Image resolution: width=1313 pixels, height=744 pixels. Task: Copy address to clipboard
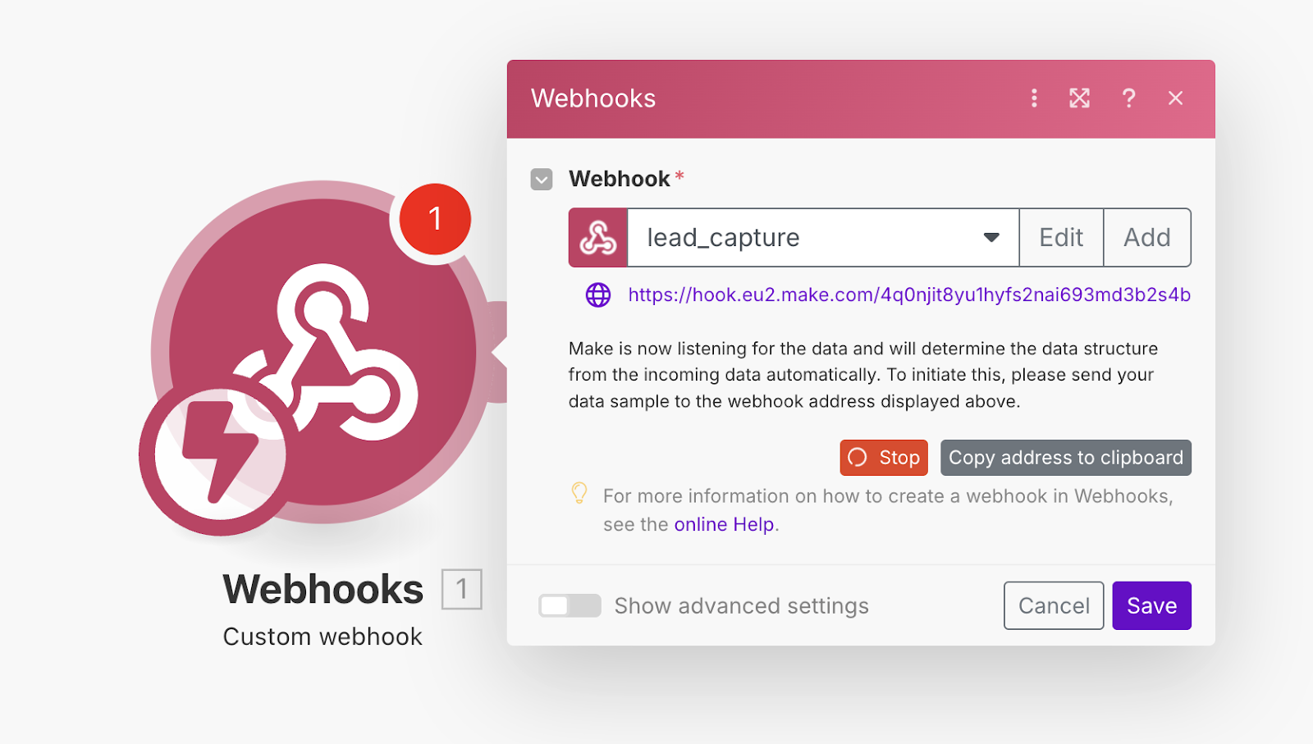click(x=1066, y=458)
